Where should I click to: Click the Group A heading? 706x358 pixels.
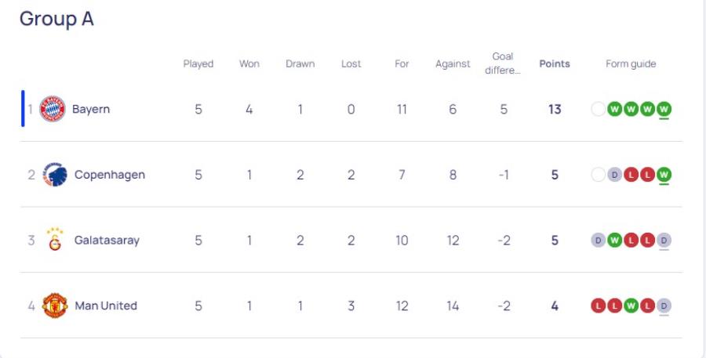pyautogui.click(x=56, y=19)
